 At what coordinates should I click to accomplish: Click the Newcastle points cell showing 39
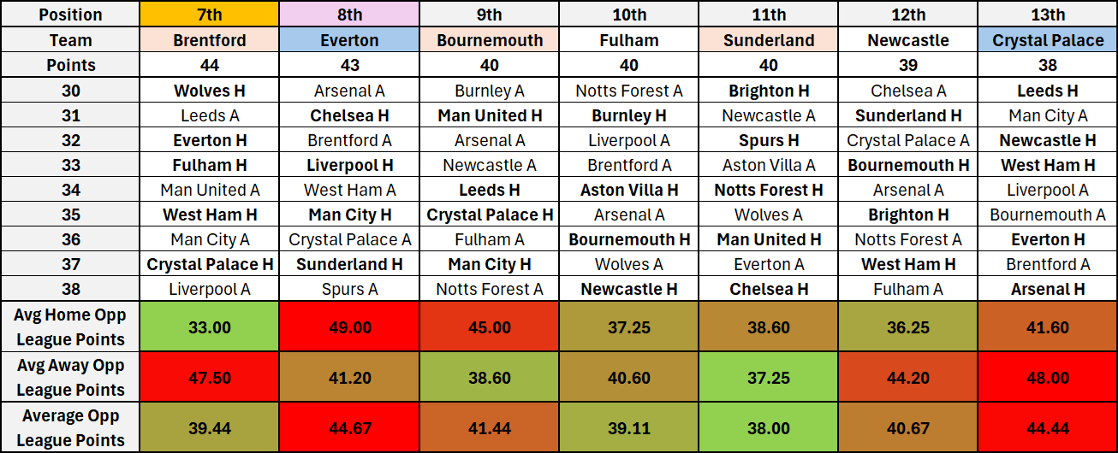point(907,65)
